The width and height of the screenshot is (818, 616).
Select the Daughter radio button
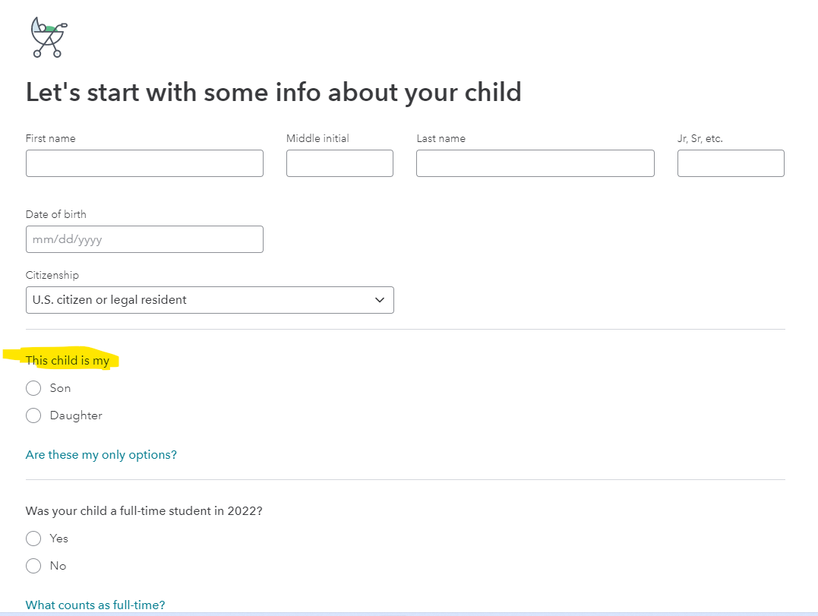(x=33, y=415)
